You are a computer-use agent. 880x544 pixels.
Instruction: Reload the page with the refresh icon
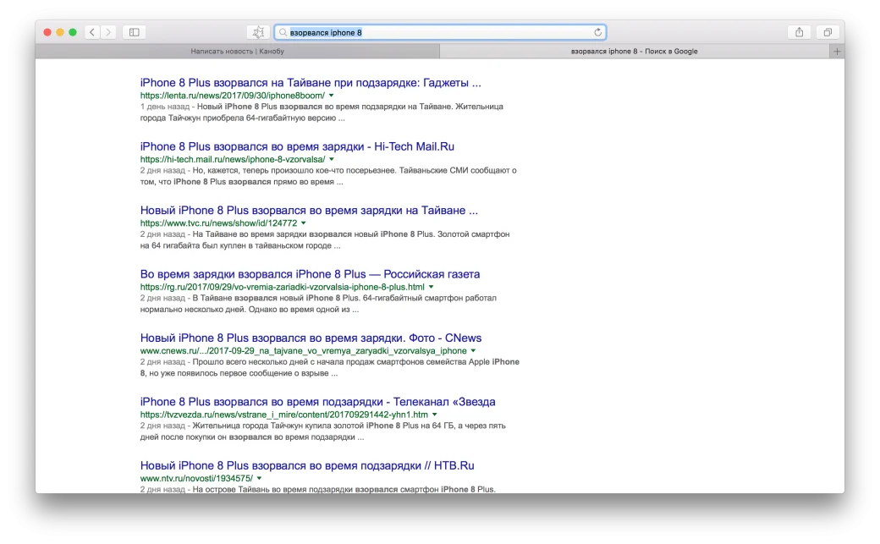[597, 32]
